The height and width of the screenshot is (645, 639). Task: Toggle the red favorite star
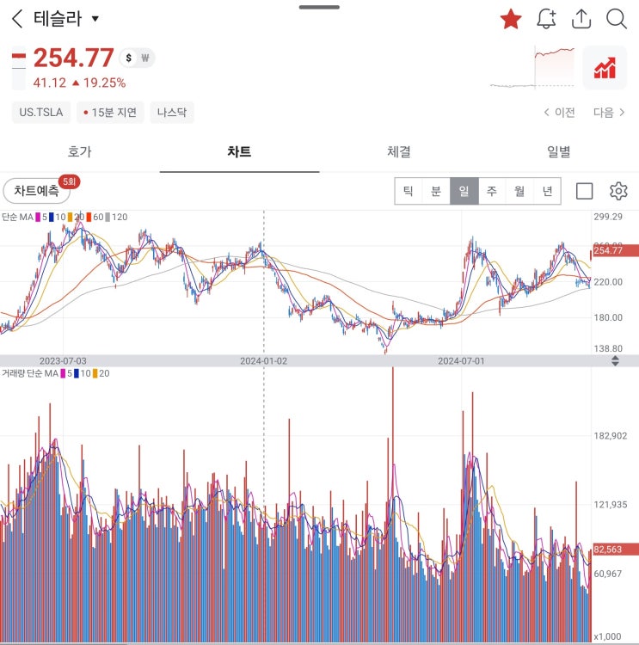[511, 19]
